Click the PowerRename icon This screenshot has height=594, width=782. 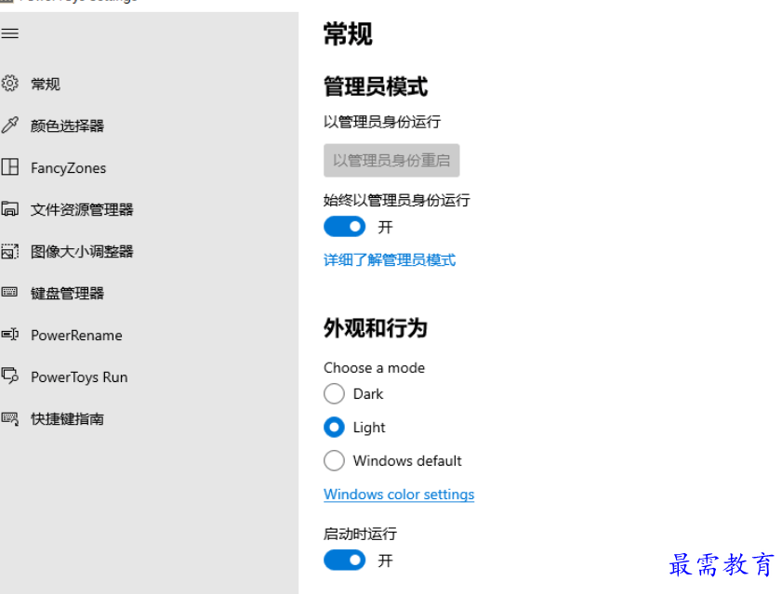click(x=10, y=334)
